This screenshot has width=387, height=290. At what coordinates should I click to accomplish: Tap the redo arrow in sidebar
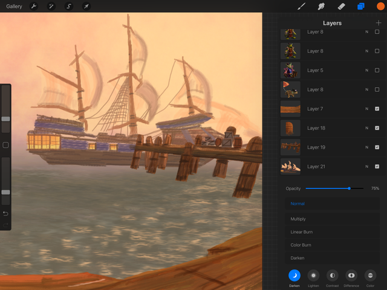tap(5, 225)
